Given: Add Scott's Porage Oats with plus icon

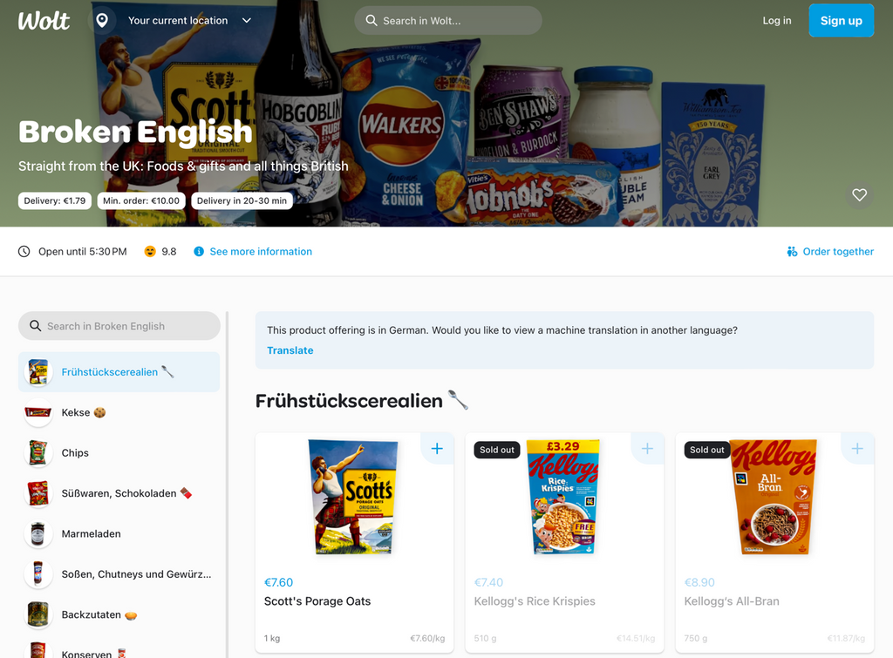Looking at the screenshot, I should coord(437,449).
